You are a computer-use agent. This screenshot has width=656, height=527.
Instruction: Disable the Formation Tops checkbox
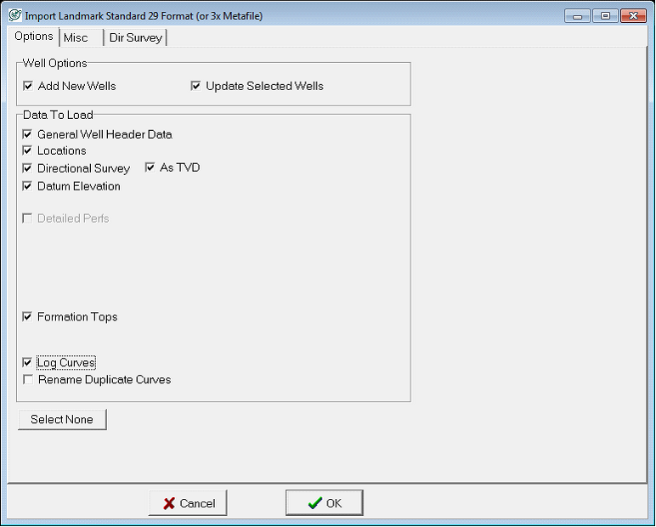pos(28,317)
